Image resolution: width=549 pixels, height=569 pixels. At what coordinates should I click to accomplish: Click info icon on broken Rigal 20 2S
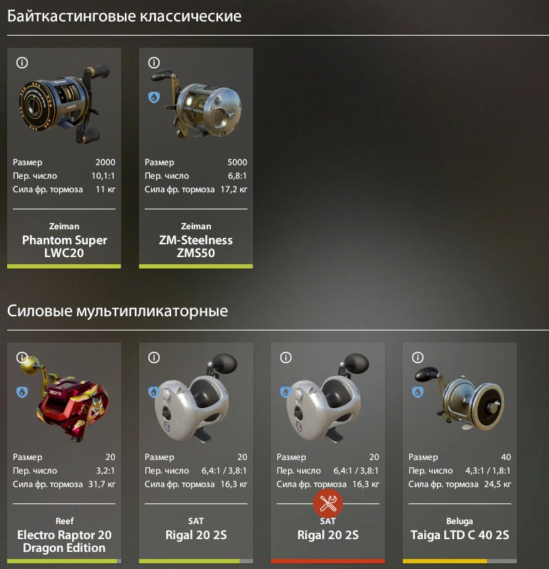pos(286,357)
